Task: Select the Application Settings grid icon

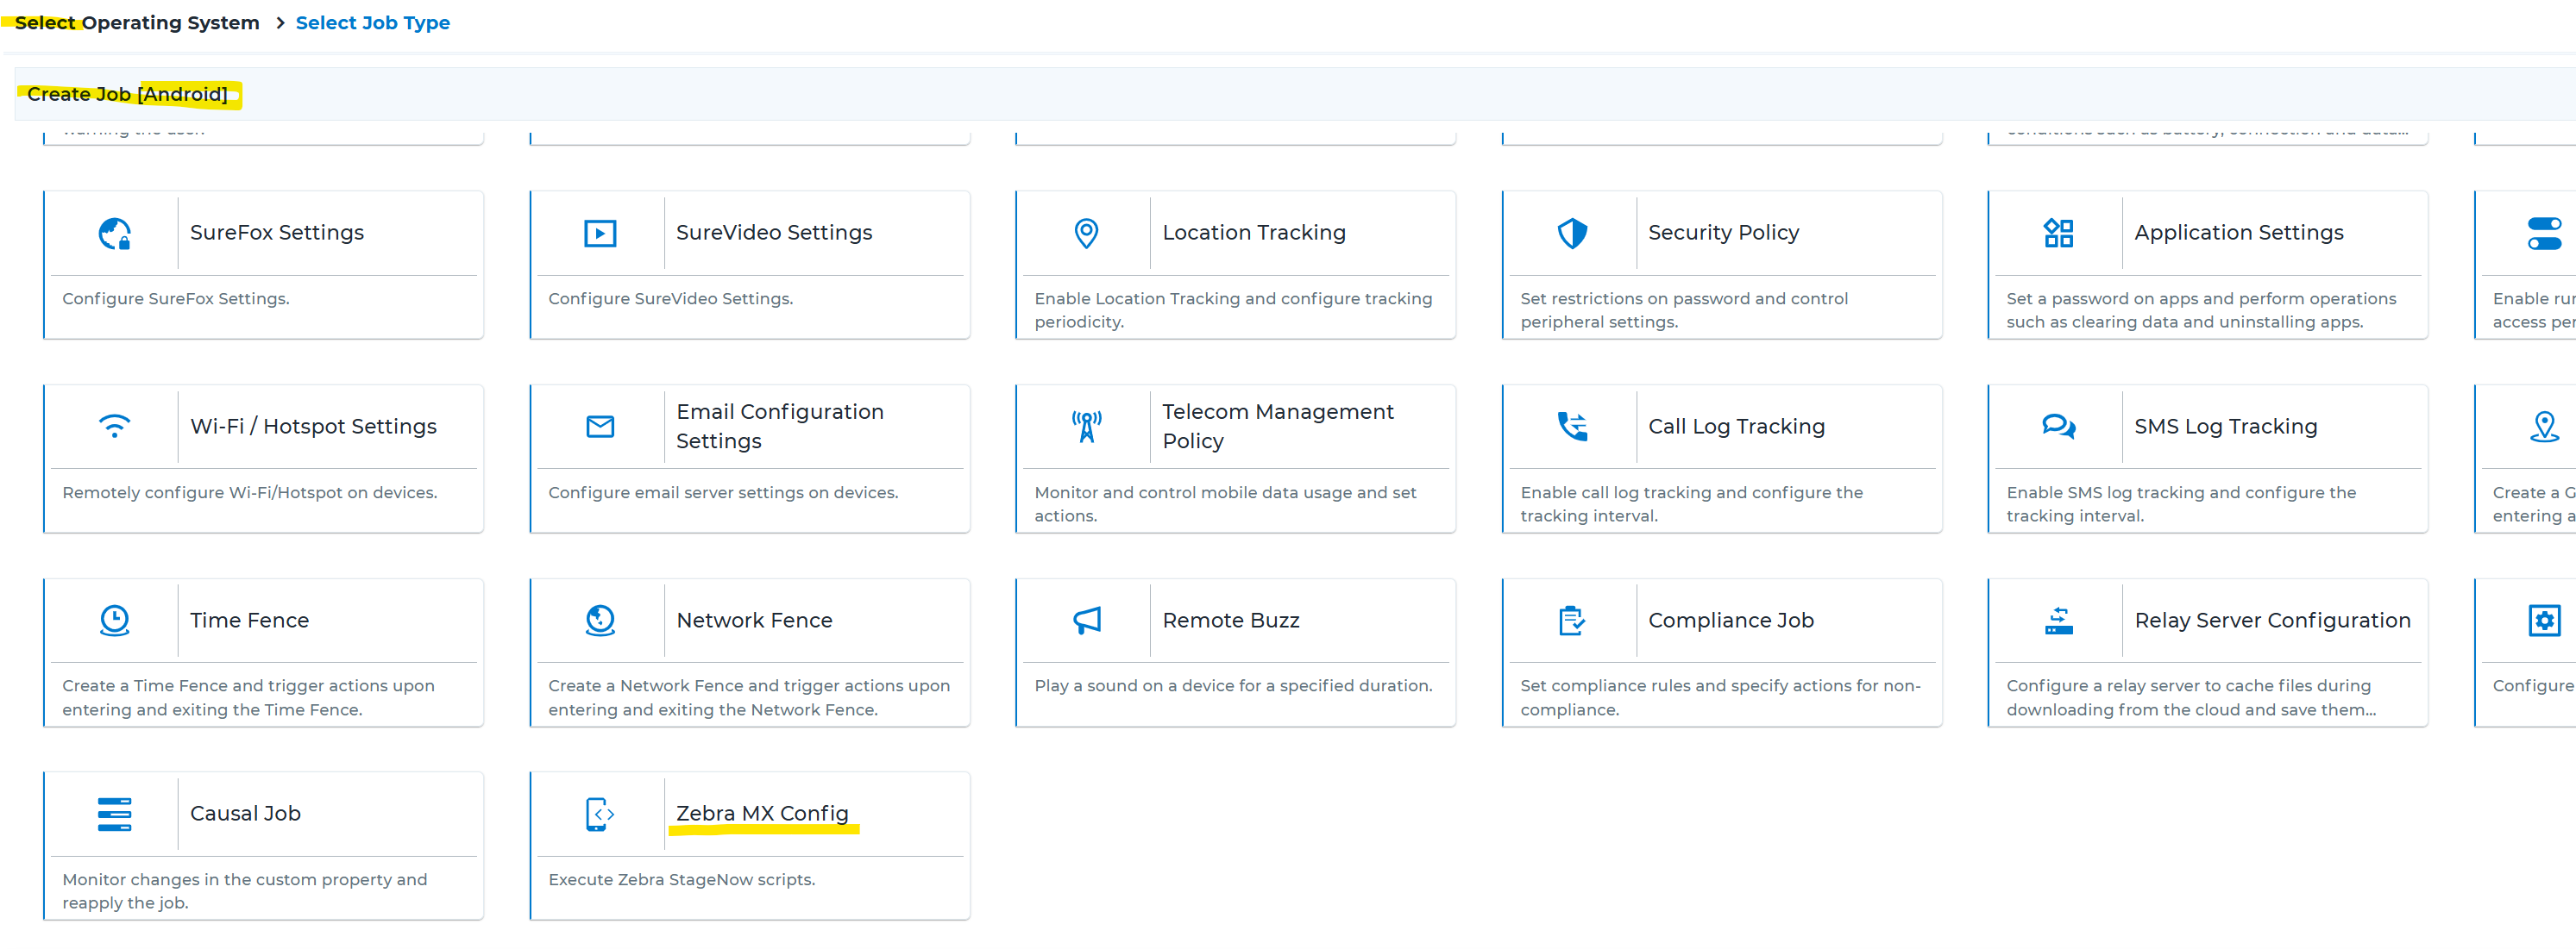Action: 2059,233
